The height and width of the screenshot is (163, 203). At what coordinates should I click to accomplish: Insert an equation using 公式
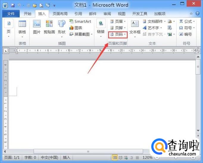pyautogui.click(x=187, y=21)
